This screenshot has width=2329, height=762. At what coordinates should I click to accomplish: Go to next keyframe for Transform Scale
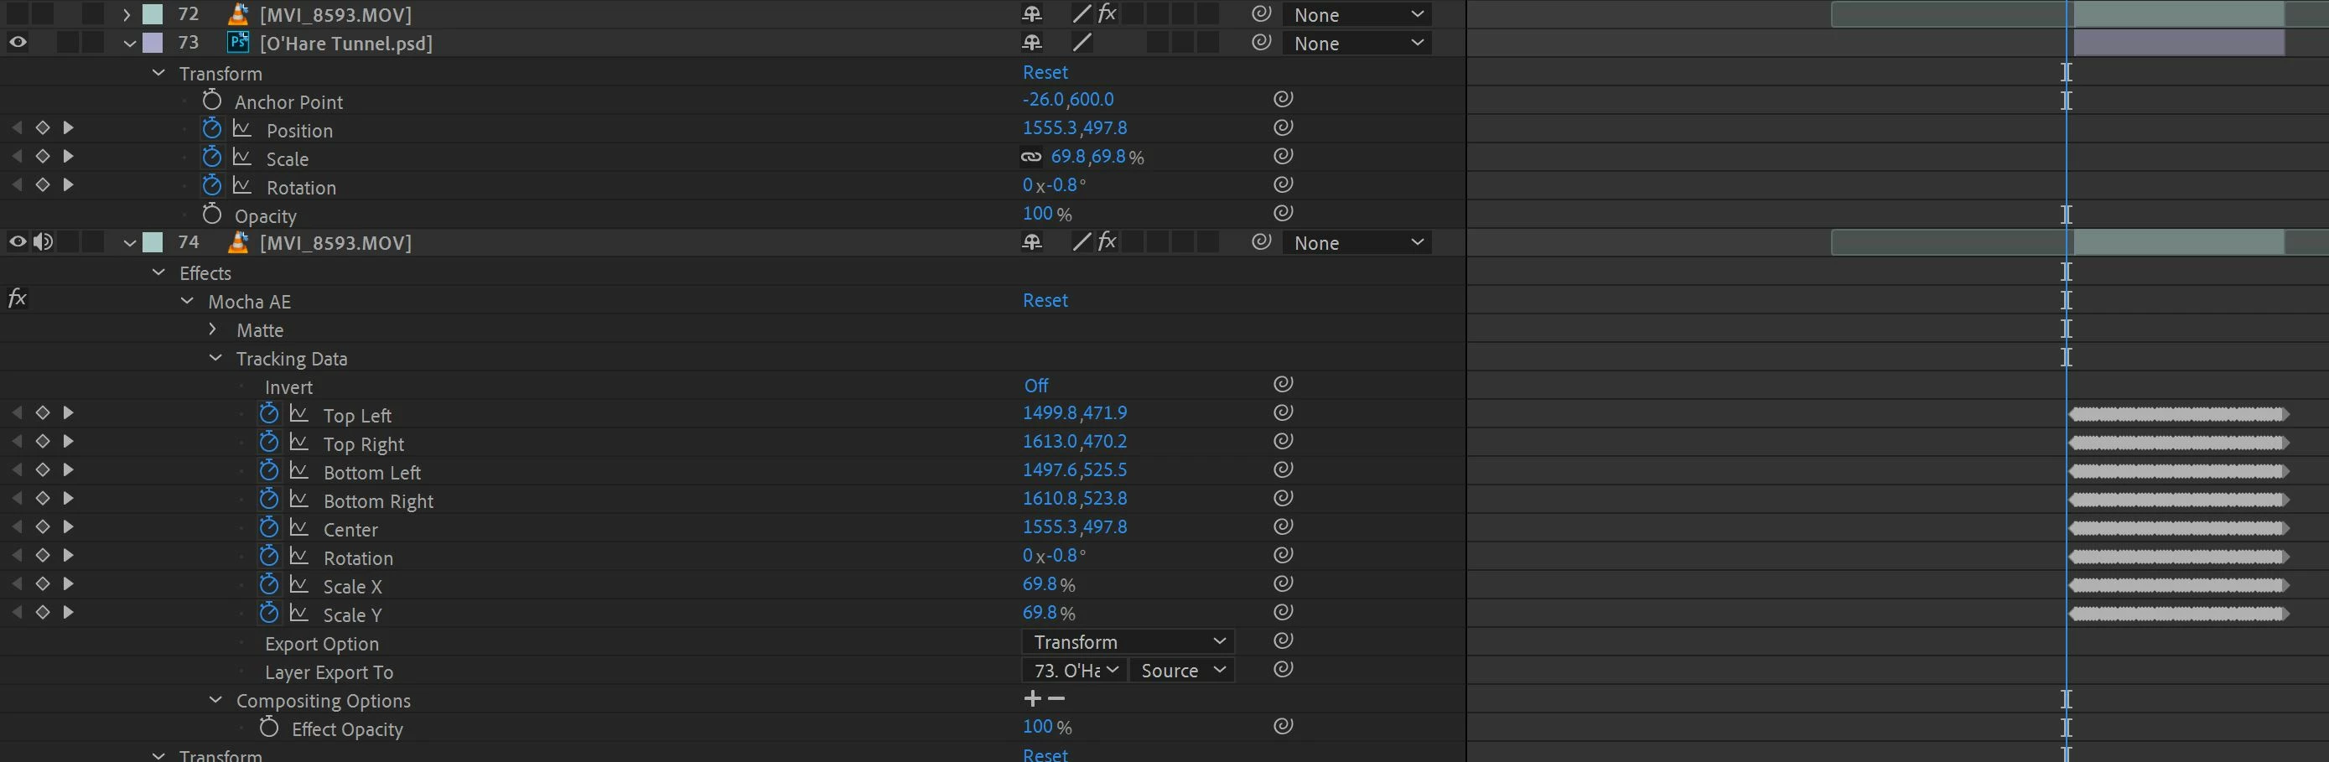(69, 157)
